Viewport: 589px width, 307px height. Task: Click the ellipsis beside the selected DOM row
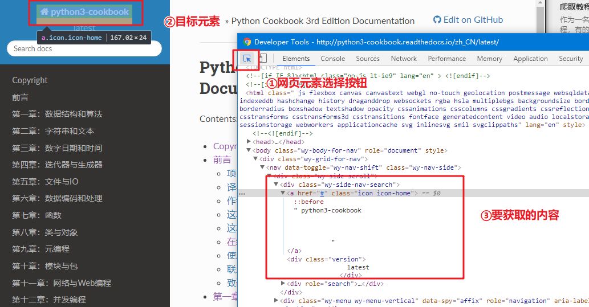[242, 194]
